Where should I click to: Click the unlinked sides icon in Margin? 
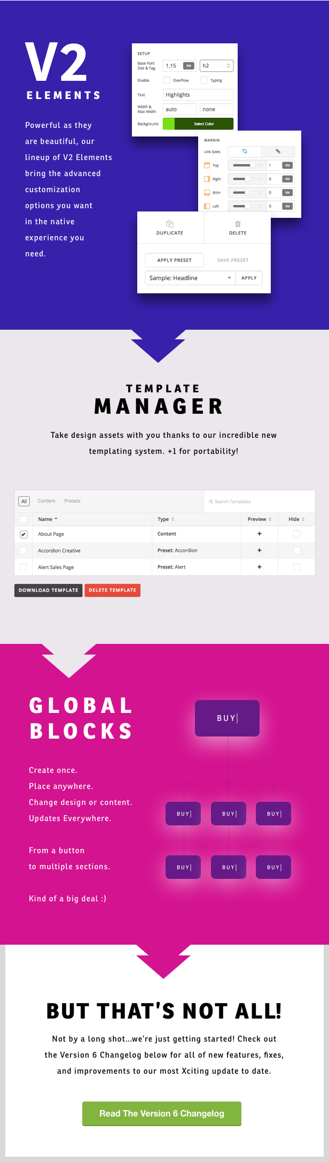click(245, 151)
